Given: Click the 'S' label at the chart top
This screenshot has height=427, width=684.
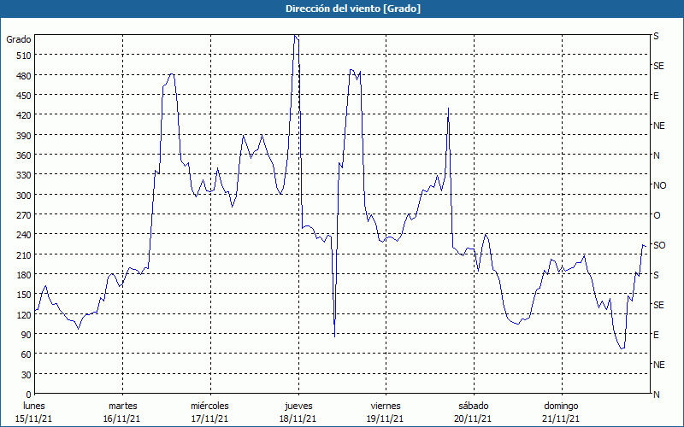Looking at the screenshot, I should (656, 36).
